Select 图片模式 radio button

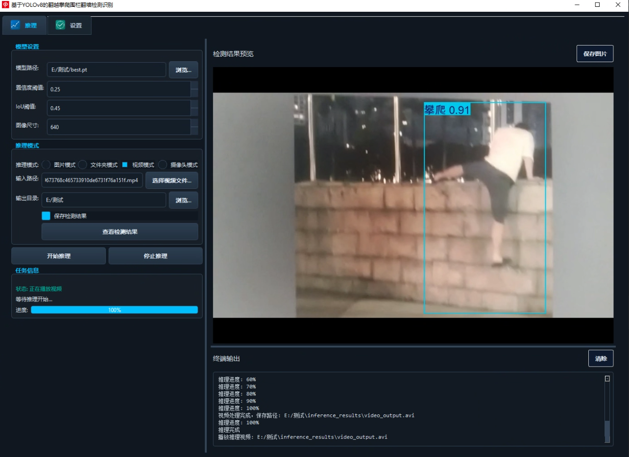pos(46,165)
